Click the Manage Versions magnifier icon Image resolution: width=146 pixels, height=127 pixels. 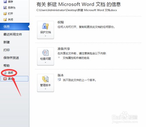click(x=45, y=79)
